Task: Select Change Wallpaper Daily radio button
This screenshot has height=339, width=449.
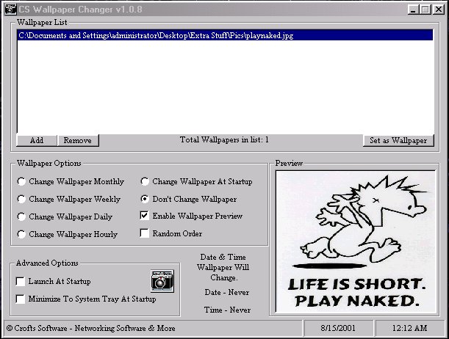Action: (22, 216)
